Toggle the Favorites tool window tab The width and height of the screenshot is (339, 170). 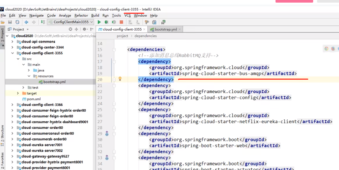click(x=2, y=161)
